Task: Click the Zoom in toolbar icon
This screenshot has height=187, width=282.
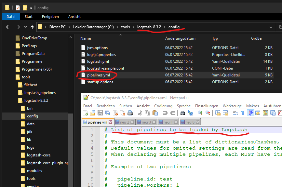Action: pos(200,113)
